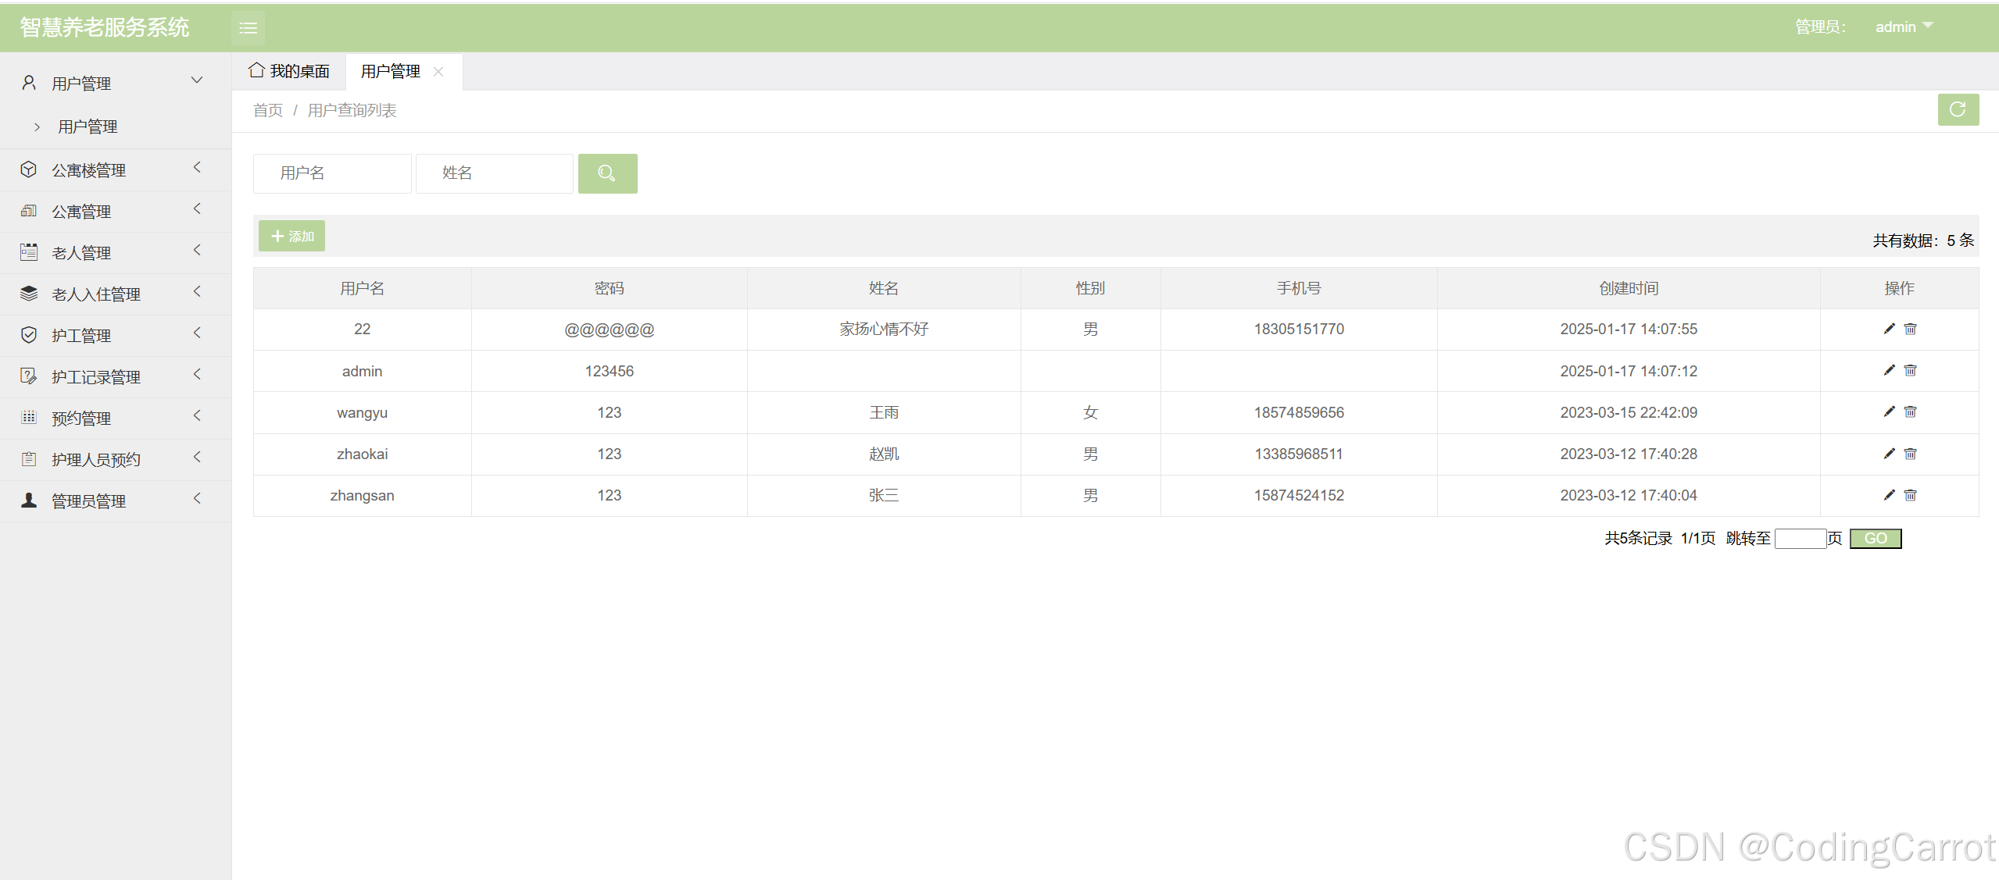The width and height of the screenshot is (1999, 880).
Task: Click the 手机号 column header
Action: 1299,288
